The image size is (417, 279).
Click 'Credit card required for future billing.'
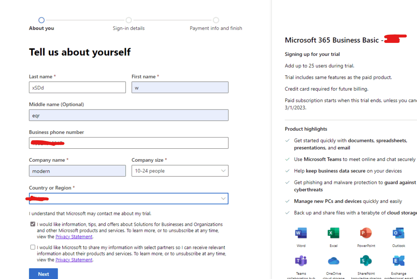(x=327, y=89)
